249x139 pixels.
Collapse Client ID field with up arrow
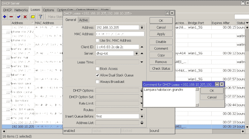[x=142, y=47]
